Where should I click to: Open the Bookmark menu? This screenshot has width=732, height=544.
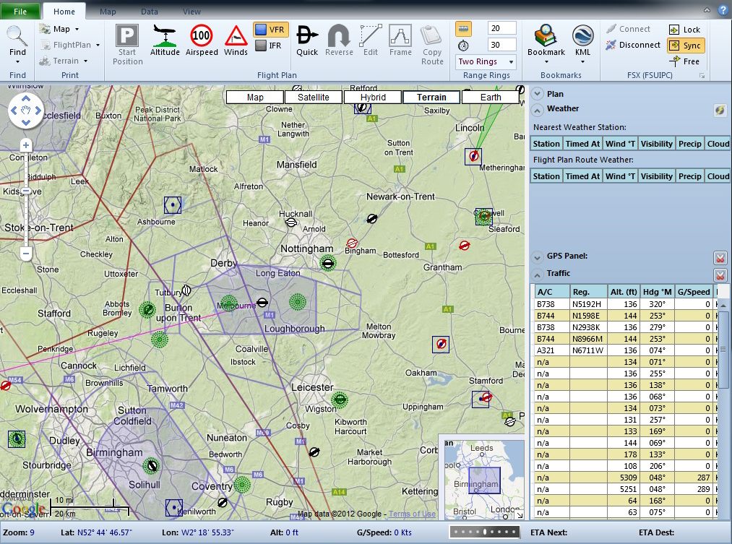tap(546, 44)
